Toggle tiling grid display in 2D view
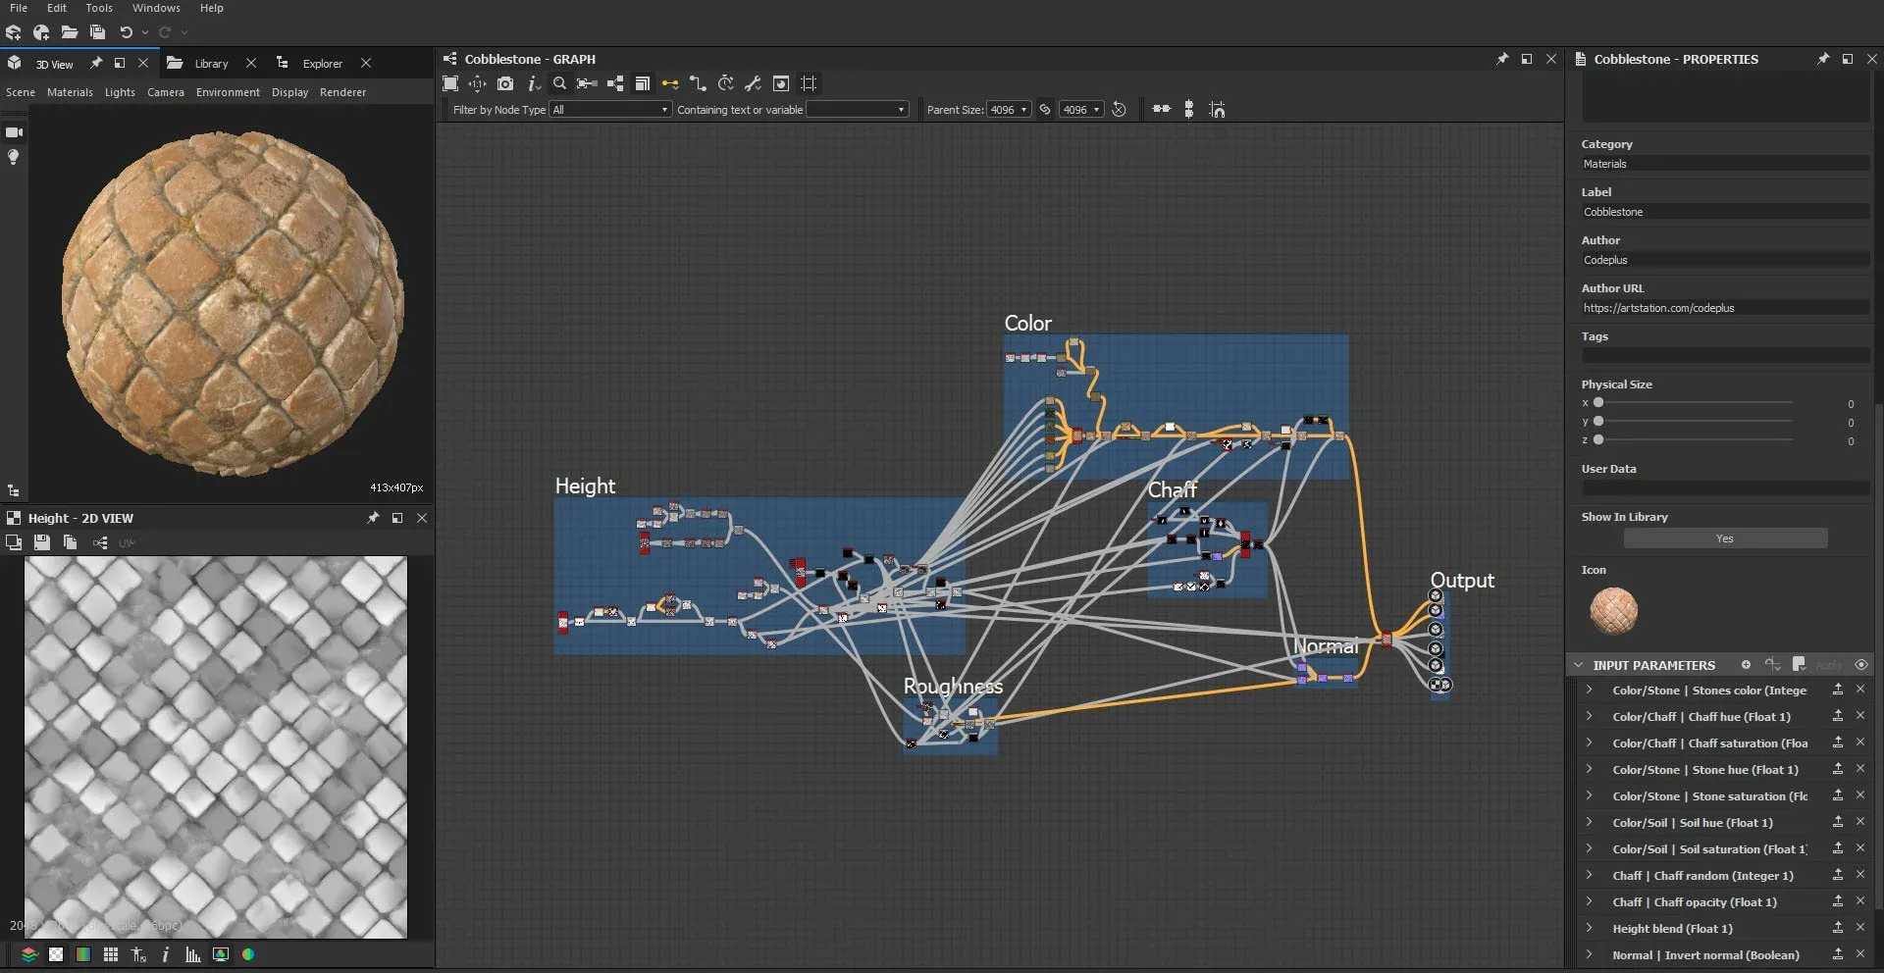Image resolution: width=1884 pixels, height=973 pixels. (x=111, y=954)
